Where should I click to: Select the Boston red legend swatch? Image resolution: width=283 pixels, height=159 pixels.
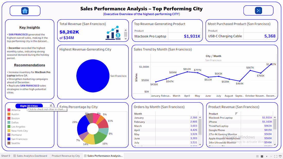9,118
